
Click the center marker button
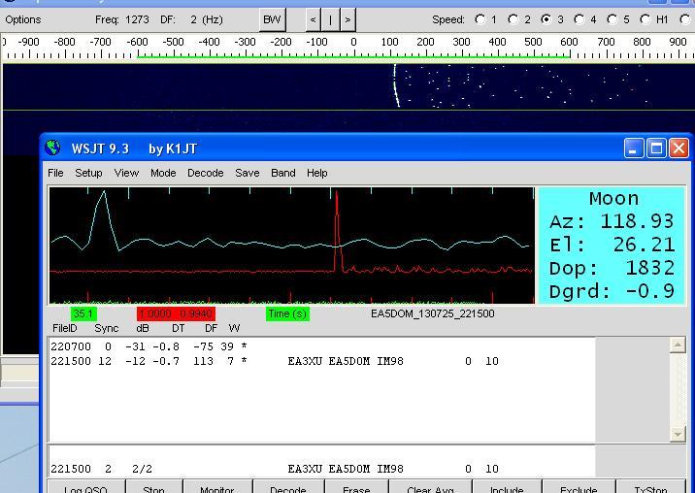pyautogui.click(x=330, y=20)
